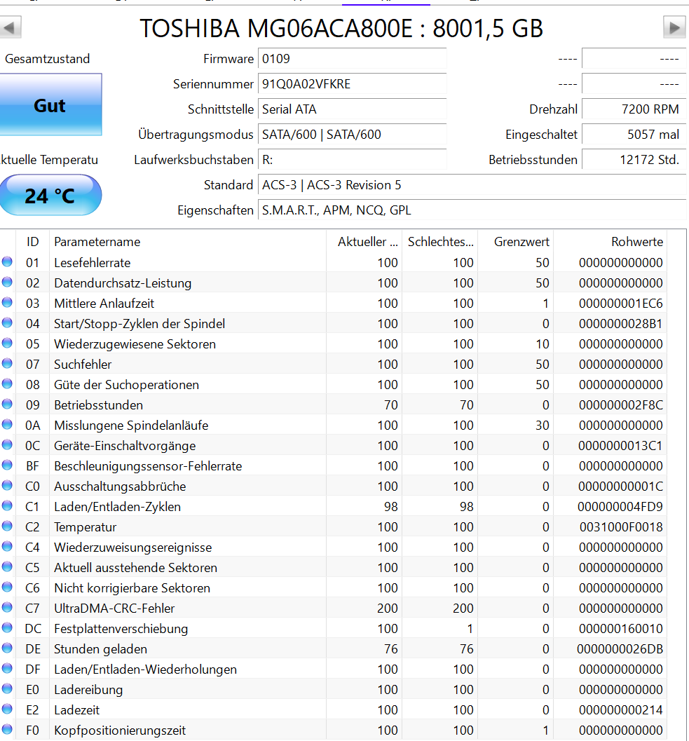Select the Laufwerksbuchstaben field R:
The width and height of the screenshot is (689, 741).
[x=352, y=160]
